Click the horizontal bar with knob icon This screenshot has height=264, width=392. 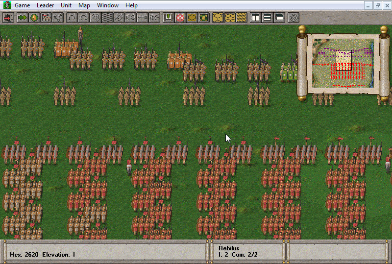tap(143, 18)
